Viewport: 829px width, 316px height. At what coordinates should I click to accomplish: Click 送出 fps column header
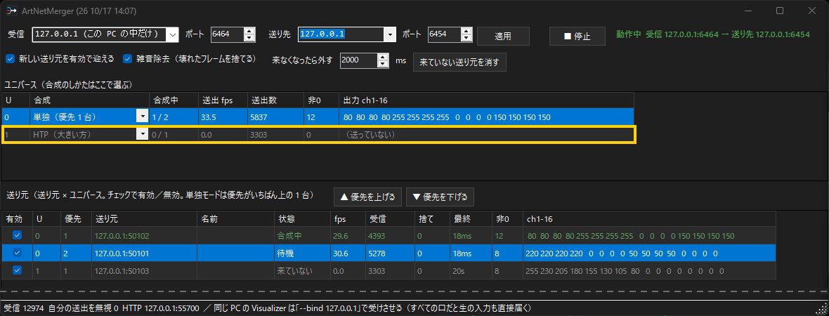[x=223, y=100]
